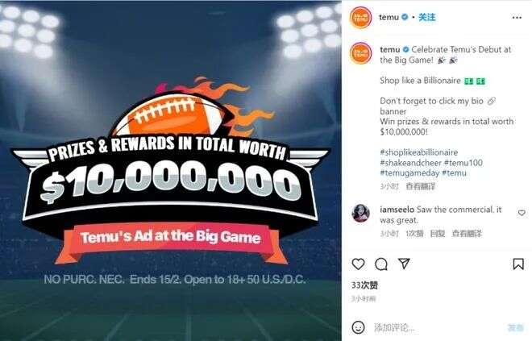Image resolution: width=532 pixels, height=341 pixels.
Task: Click the Temu $10,000,000 promo image
Action: (x=171, y=170)
